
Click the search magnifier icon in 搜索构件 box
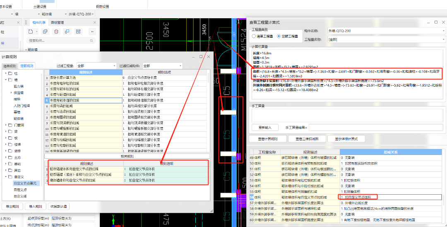click(x=91, y=41)
